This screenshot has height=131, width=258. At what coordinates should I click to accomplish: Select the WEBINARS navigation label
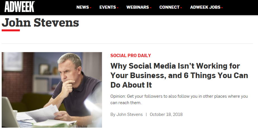(138, 7)
